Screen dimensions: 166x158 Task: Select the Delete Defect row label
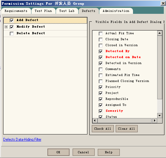[31, 33]
